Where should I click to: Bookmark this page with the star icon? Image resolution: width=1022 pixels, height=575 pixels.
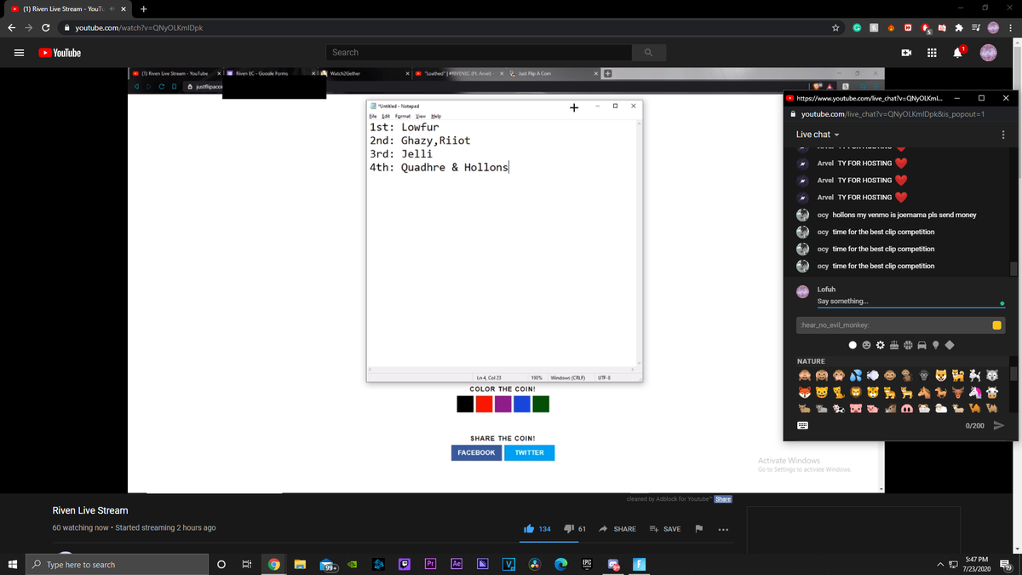(x=836, y=28)
